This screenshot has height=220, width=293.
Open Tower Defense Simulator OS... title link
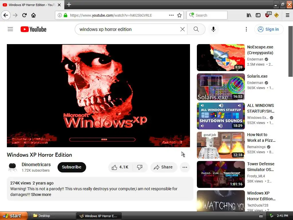click(261, 167)
